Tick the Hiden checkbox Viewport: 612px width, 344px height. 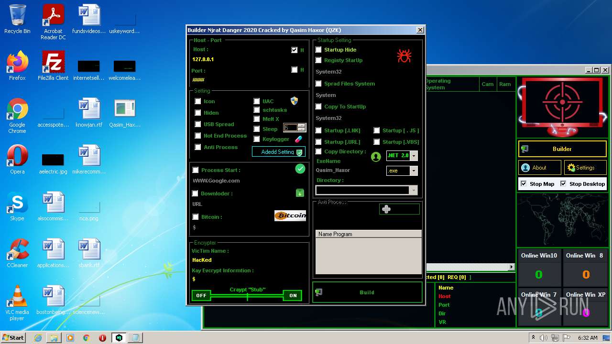point(197,113)
